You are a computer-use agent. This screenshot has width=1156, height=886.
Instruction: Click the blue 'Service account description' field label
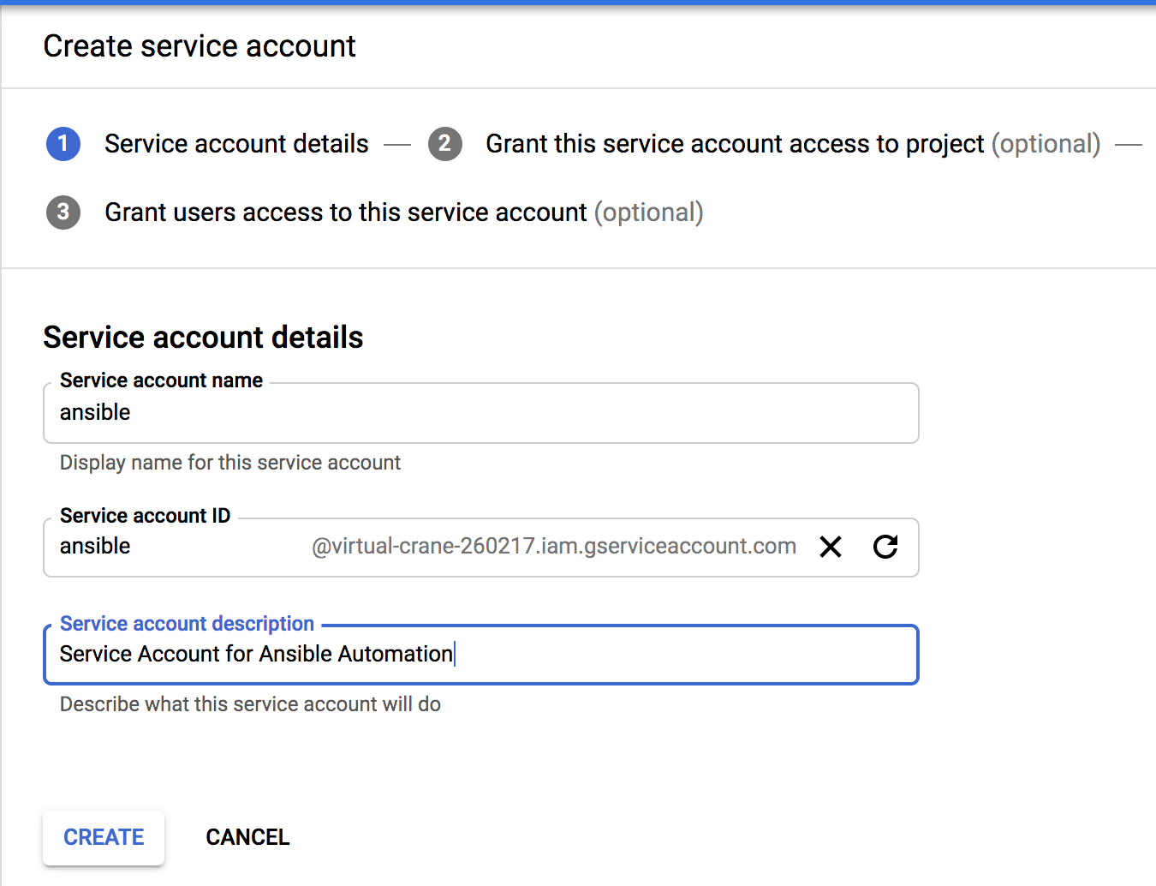tap(187, 624)
